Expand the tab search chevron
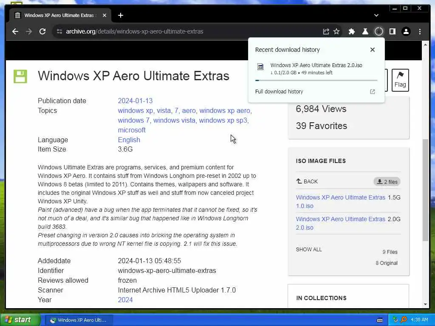The height and width of the screenshot is (326, 435). [x=376, y=15]
